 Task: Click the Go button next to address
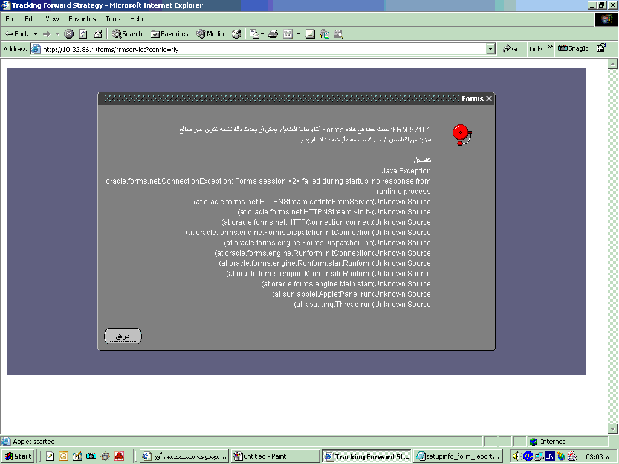pos(511,49)
